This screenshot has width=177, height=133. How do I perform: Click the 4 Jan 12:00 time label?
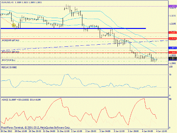click(x=162, y=131)
